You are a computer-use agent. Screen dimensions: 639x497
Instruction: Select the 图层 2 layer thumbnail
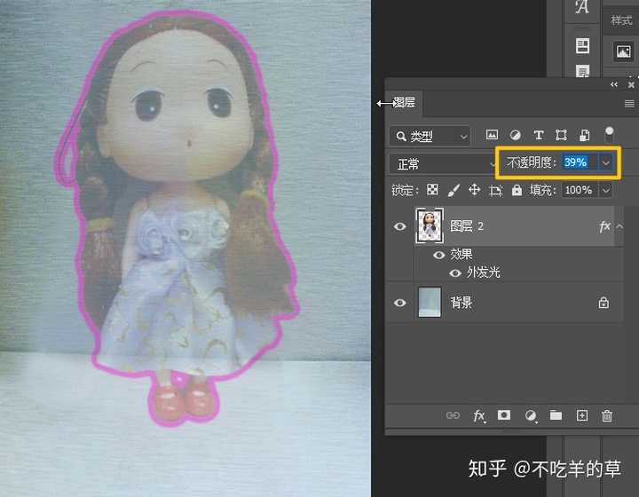point(430,225)
